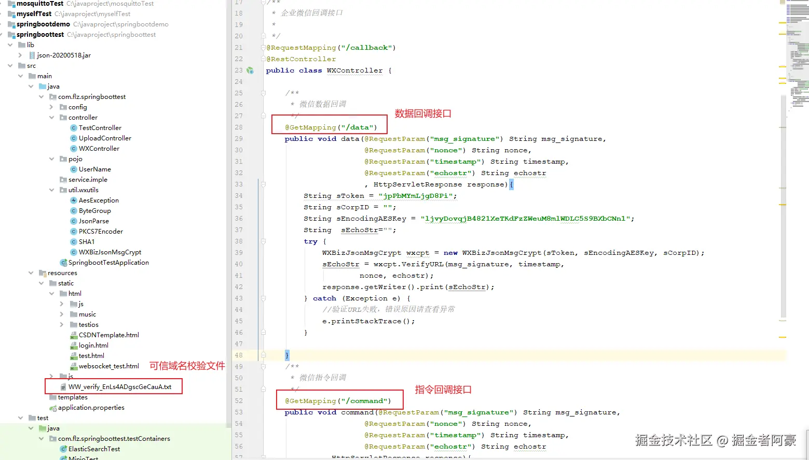
Task: Expand the config package
Action: pos(51,107)
